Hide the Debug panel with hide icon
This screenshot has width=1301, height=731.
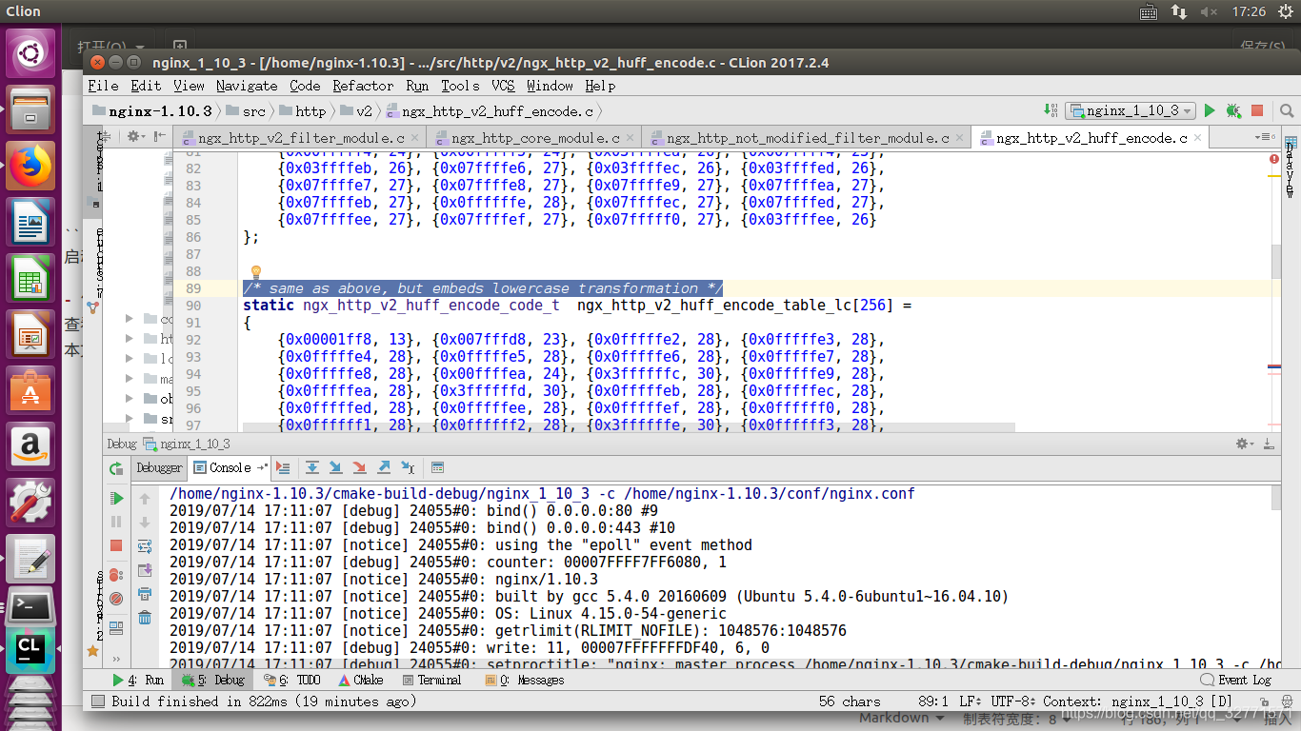tap(1269, 444)
